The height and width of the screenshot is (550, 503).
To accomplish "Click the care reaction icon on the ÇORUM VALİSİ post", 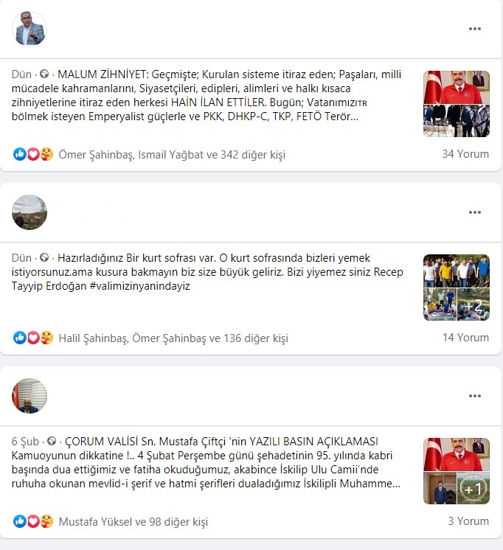I will 46,521.
